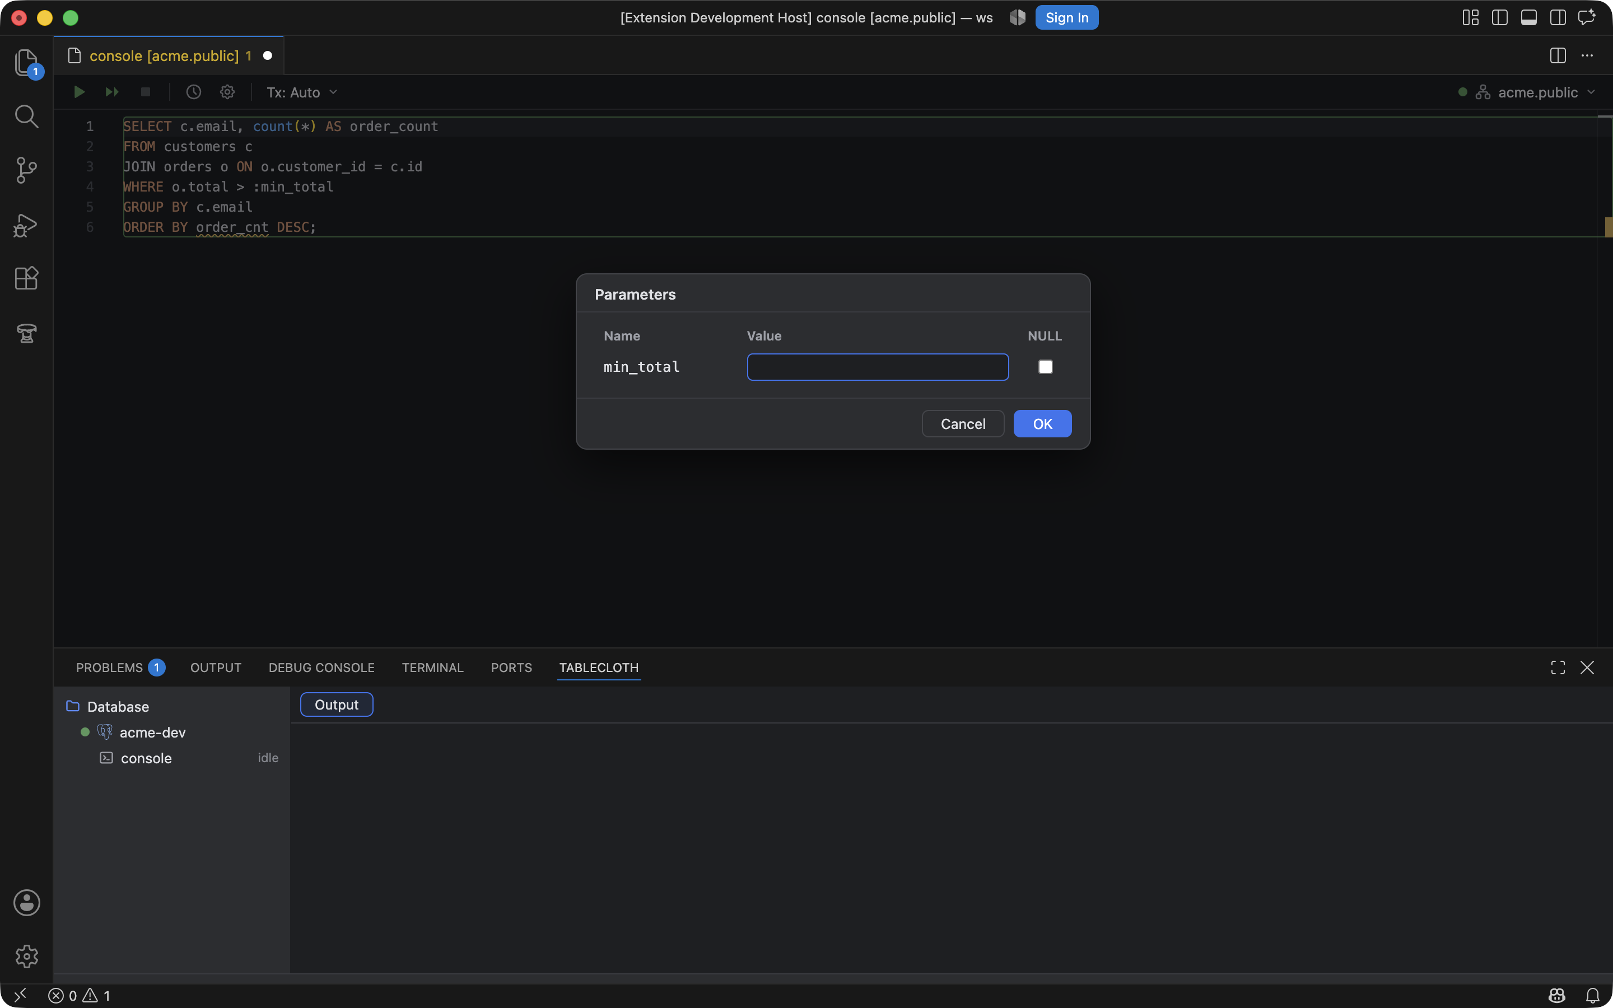Image resolution: width=1613 pixels, height=1008 pixels.
Task: Open the Accounts menu icon
Action: 27,903
